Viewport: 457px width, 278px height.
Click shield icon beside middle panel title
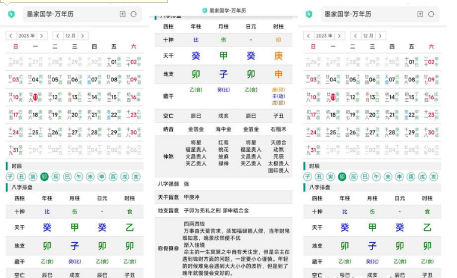click(x=204, y=11)
